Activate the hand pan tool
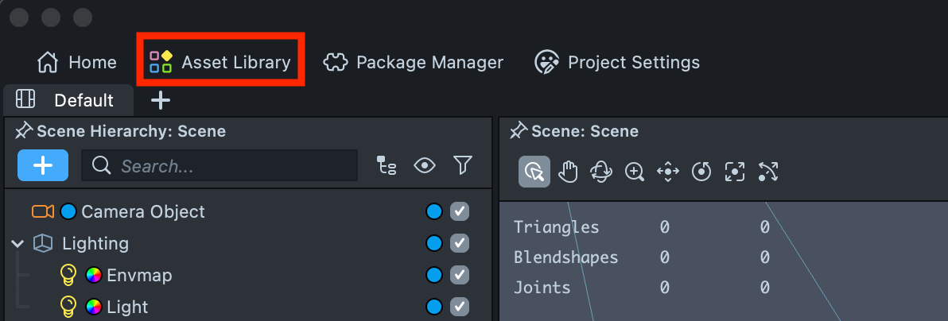The image size is (948, 321). [567, 171]
